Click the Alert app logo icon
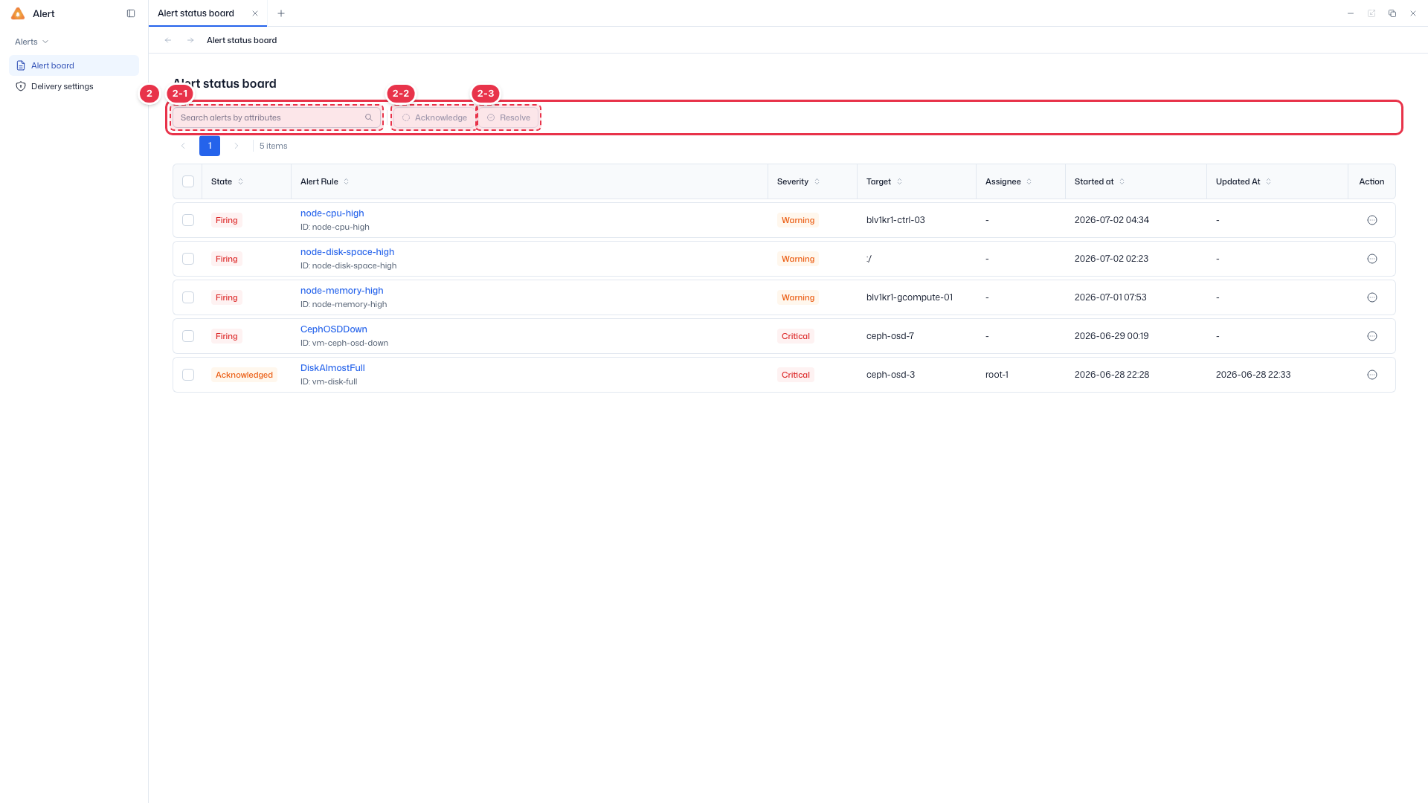The height and width of the screenshot is (803, 1428). (x=18, y=13)
